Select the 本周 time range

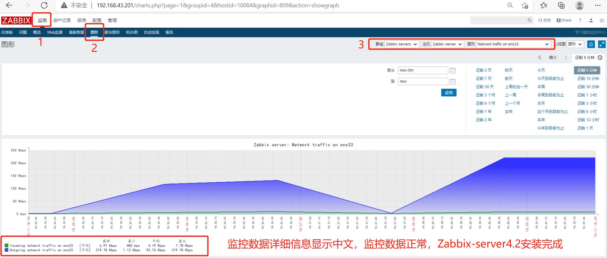pyautogui.click(x=541, y=87)
